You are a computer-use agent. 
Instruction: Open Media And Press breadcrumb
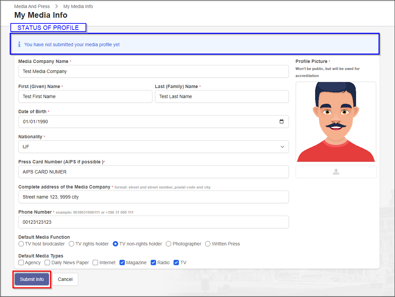(x=32, y=6)
